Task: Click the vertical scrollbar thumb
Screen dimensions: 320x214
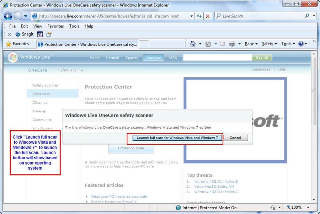Action: point(314,91)
